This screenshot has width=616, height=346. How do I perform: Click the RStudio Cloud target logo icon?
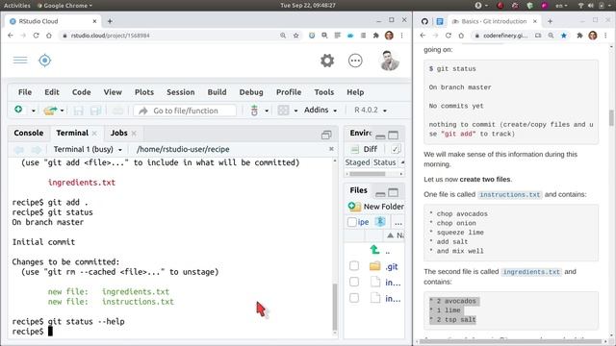pyautogui.click(x=45, y=61)
